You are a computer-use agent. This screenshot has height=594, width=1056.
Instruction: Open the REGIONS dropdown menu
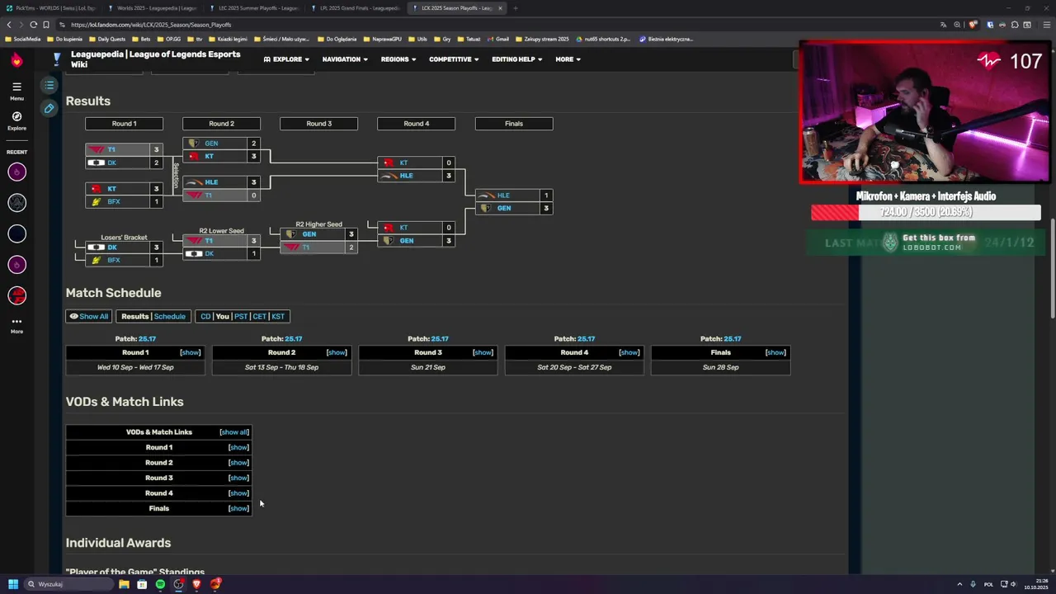398,59
